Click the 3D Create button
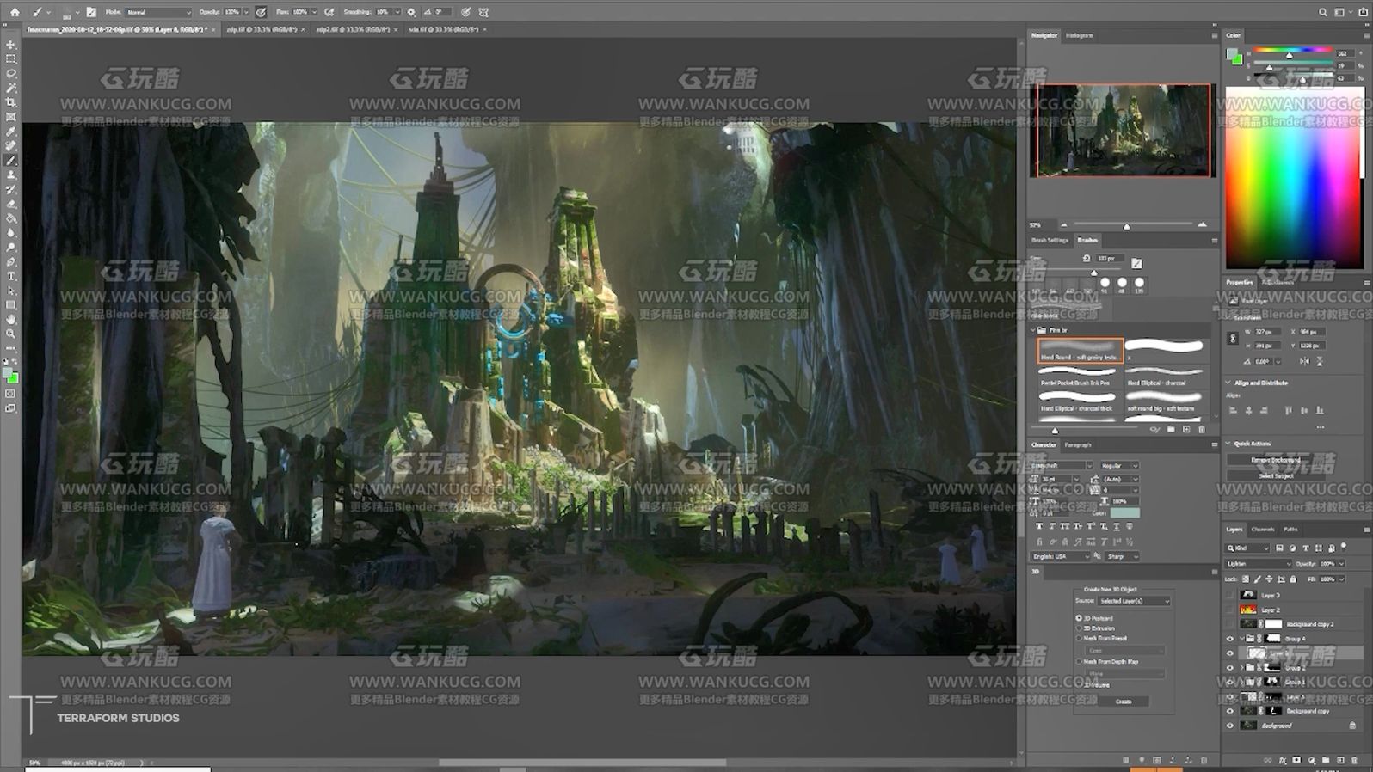 (x=1124, y=702)
